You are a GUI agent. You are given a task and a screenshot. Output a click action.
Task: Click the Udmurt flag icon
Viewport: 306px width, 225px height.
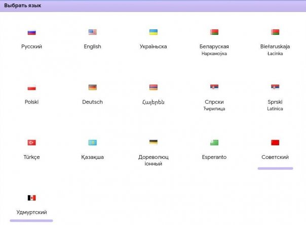(x=31, y=198)
